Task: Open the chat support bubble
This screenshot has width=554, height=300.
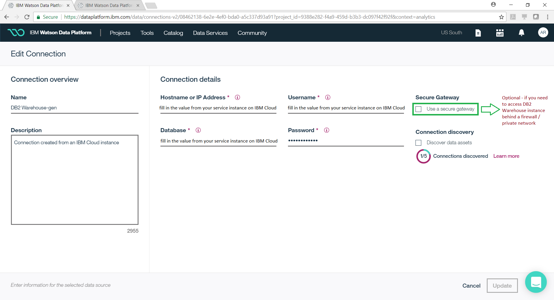Action: coord(536,282)
